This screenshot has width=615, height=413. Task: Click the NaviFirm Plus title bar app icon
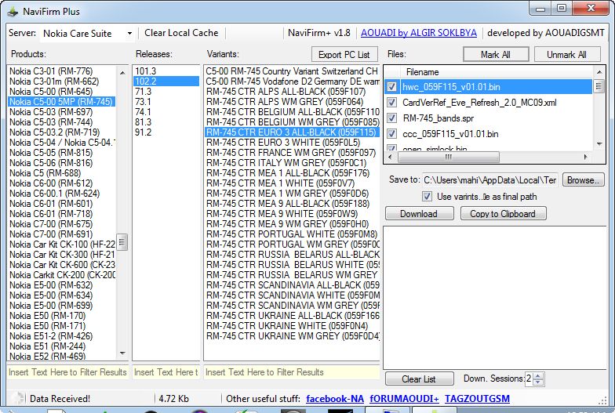tap(13, 12)
